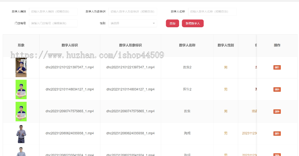Select dhc202312090747575865_1.mp4 in 数字人标识 column

click(70, 111)
